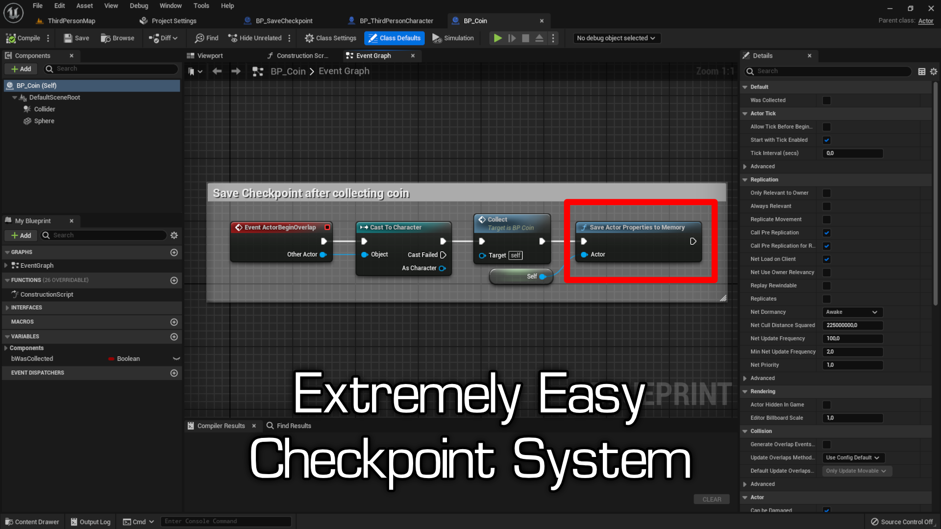Toggle Start with Tick Enabled off
This screenshot has width=941, height=529.
(827, 140)
